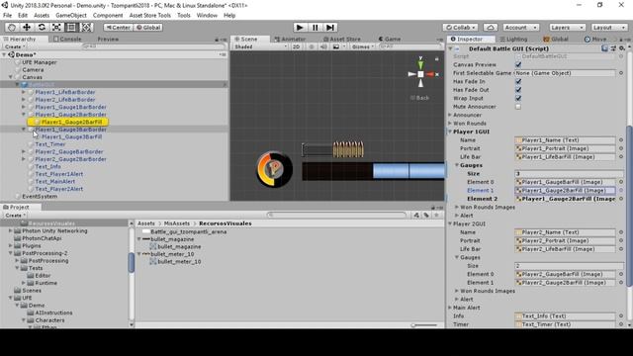633x356 pixels.
Task: Open the Layout dropdown
Action: click(x=609, y=28)
